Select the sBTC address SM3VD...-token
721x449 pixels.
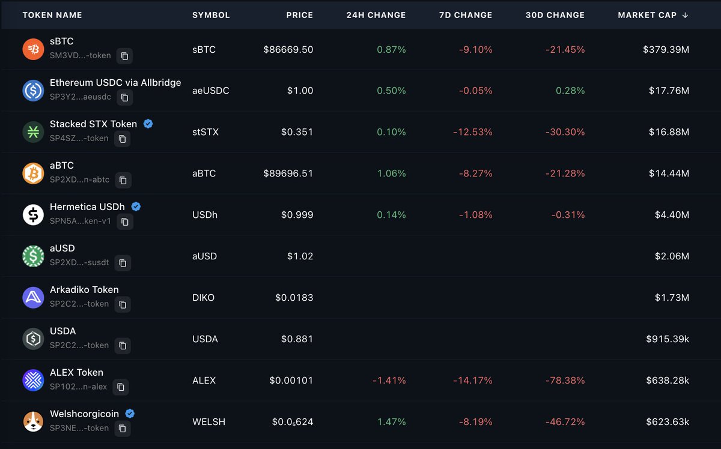[x=81, y=56]
